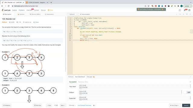Reset code to default in editor toolbar
The height and width of the screenshot is (108, 193).
[x=180, y=14]
